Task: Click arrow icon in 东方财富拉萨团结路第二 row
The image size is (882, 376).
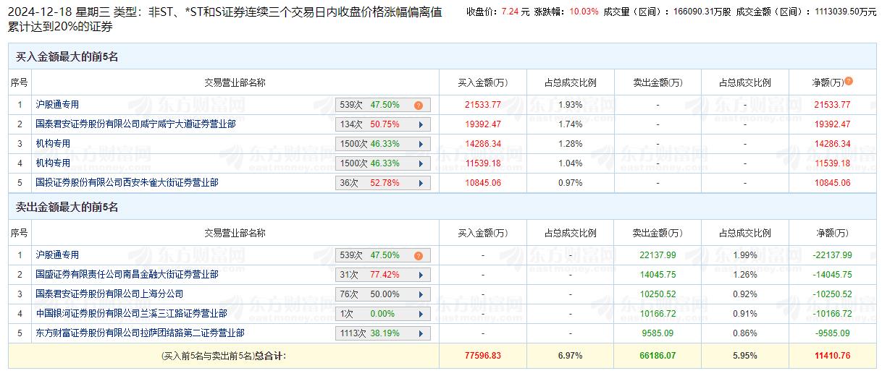Action: [421, 334]
